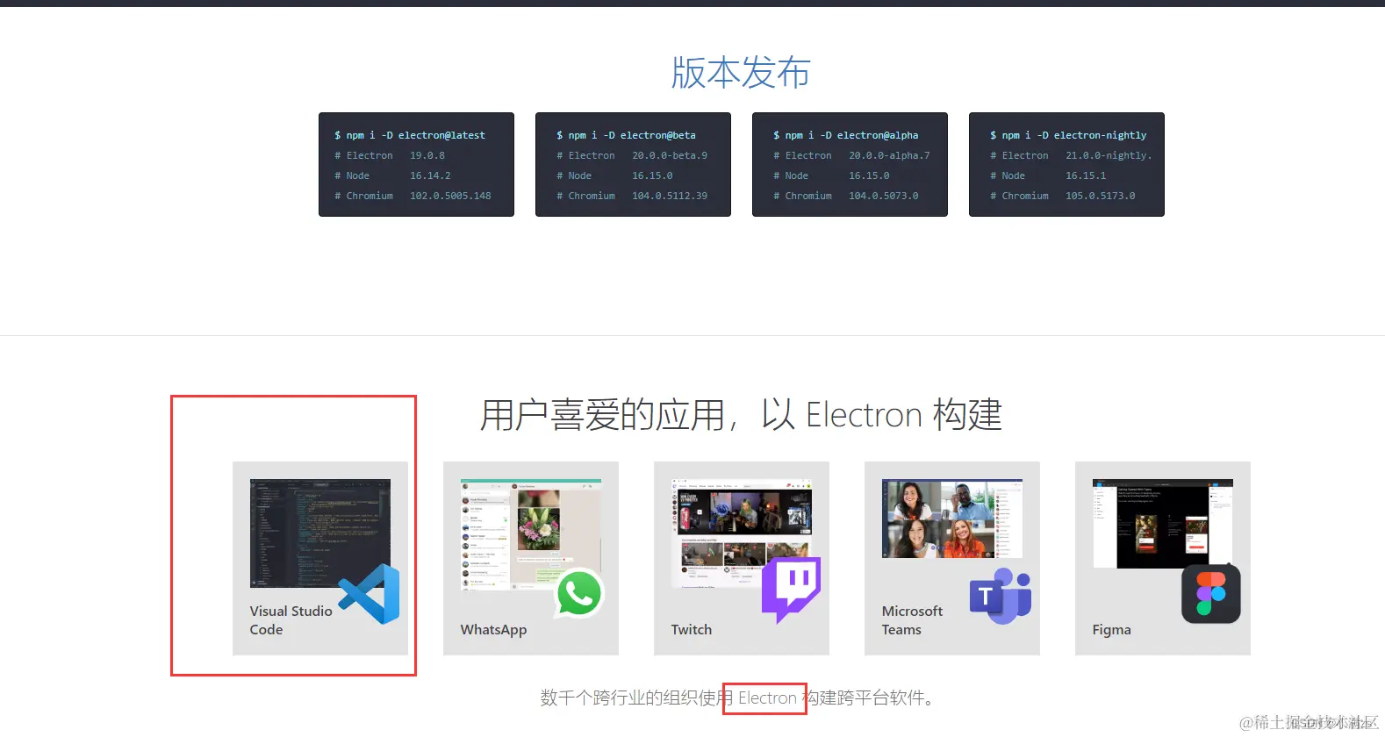Click the WhatsApp green logo icon
Viewport: 1385px width, 737px height.
click(x=579, y=594)
